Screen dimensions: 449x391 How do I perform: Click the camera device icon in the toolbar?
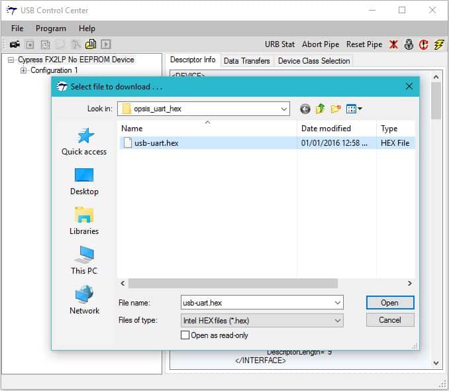pos(15,44)
